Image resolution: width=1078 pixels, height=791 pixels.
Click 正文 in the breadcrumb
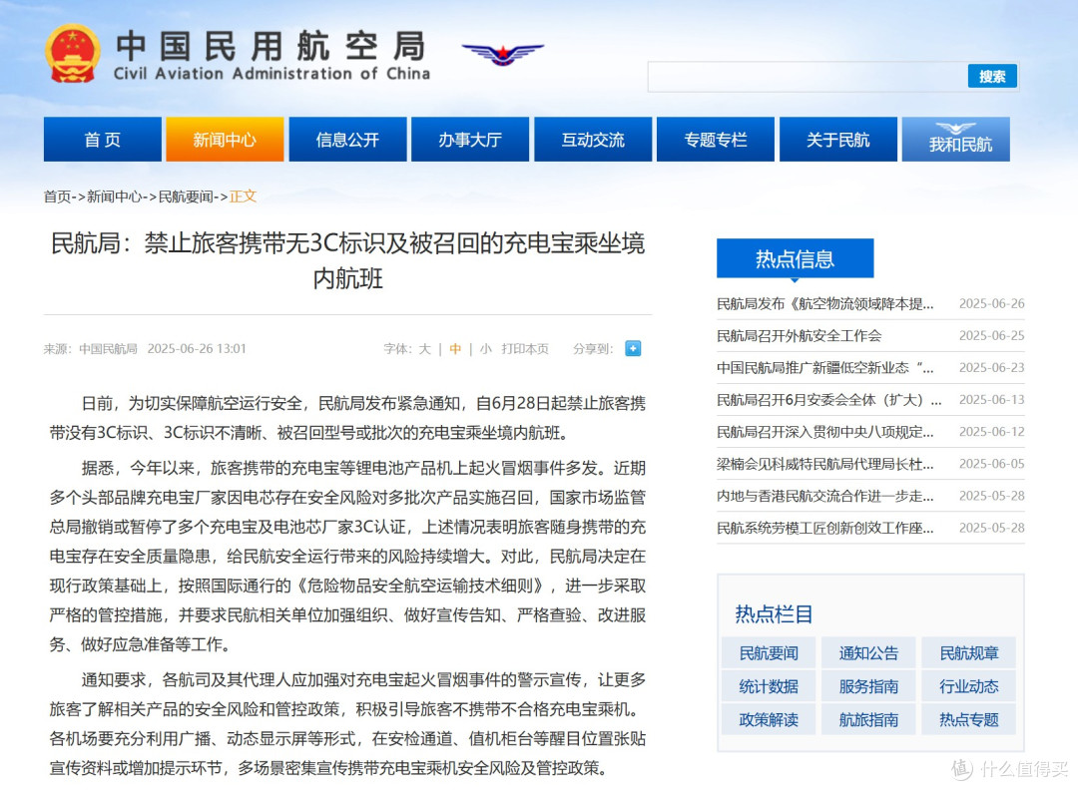coord(243,197)
